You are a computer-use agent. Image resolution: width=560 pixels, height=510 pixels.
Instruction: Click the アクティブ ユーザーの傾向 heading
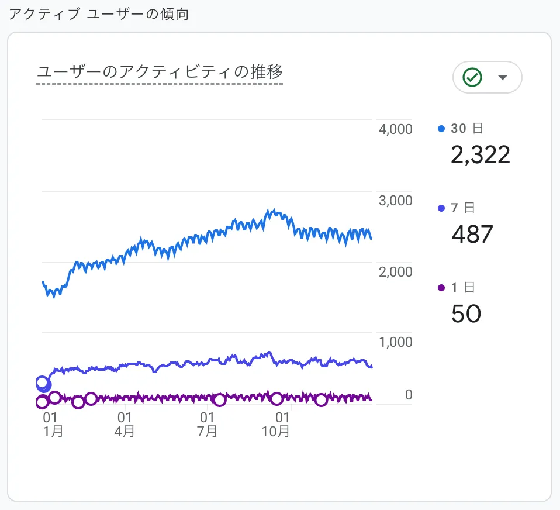click(99, 13)
